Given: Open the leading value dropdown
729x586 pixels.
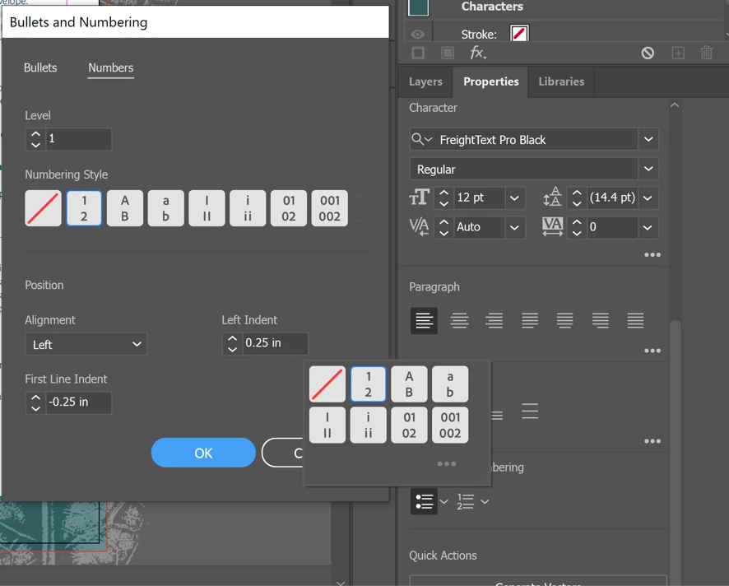Looking at the screenshot, I should [648, 198].
